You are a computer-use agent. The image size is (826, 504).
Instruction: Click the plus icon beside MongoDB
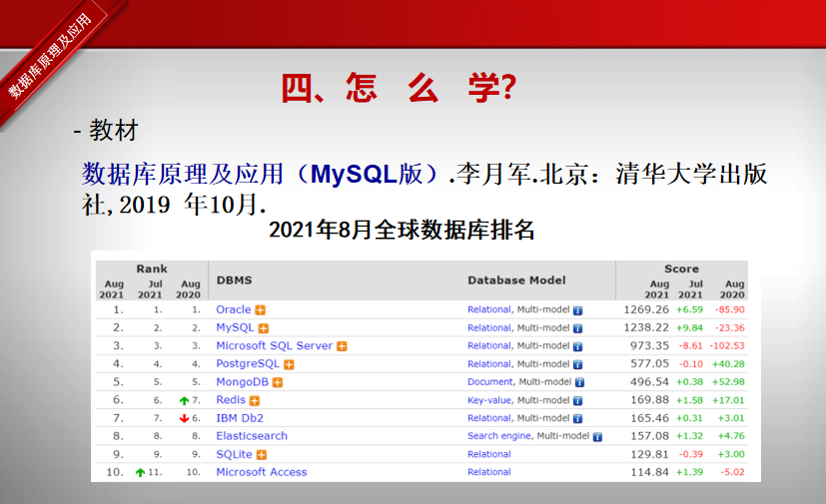click(278, 383)
